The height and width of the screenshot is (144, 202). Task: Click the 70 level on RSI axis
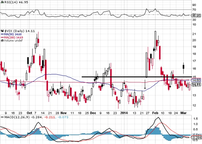(x=194, y=9)
